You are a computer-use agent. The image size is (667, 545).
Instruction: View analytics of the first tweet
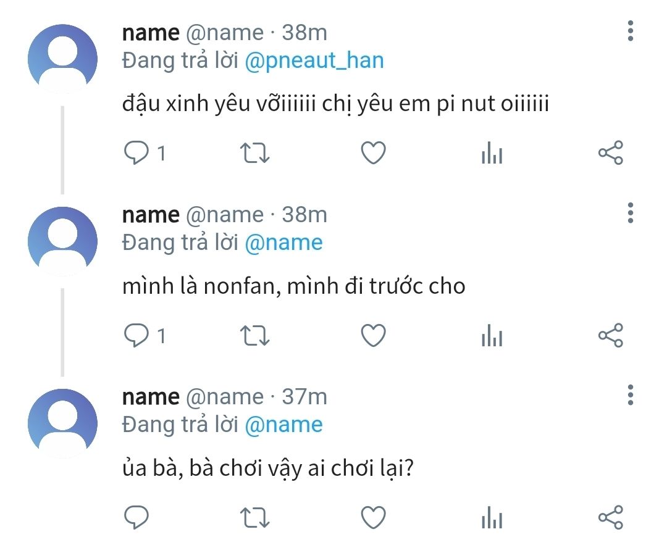click(x=492, y=153)
